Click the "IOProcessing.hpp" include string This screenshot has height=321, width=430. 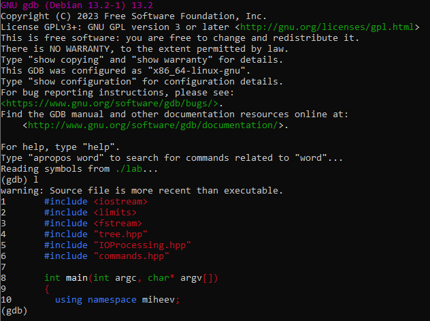tap(142, 245)
